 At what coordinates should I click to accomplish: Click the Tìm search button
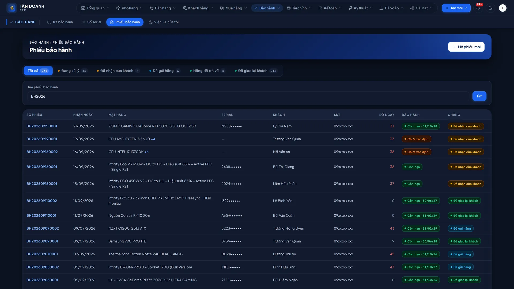point(479,96)
